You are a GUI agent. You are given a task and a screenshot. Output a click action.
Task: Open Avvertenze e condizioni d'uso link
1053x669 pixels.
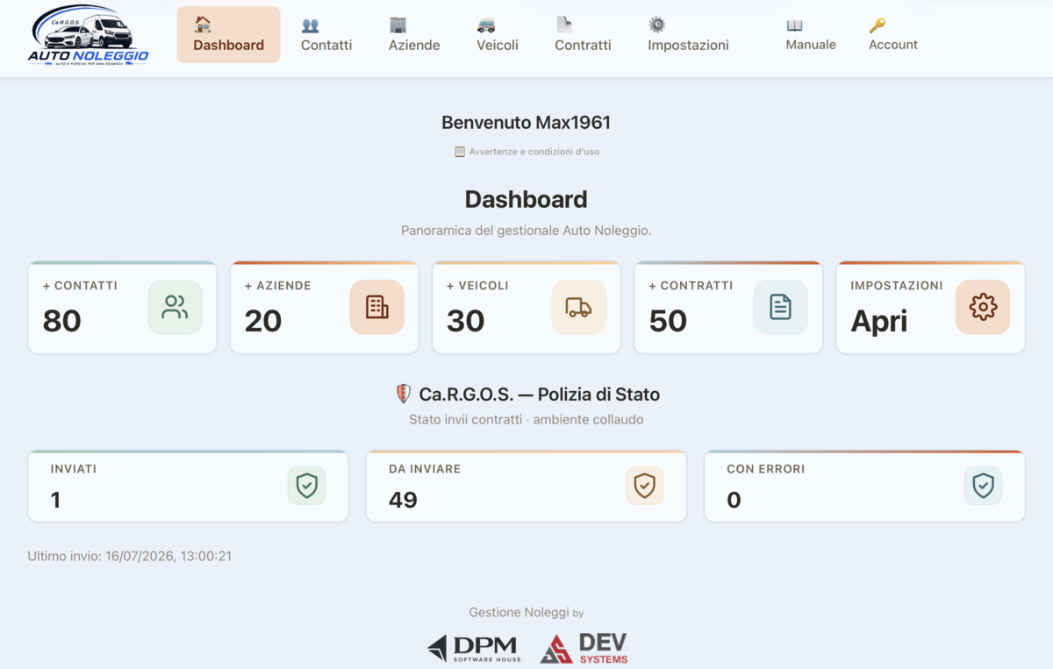pyautogui.click(x=526, y=152)
